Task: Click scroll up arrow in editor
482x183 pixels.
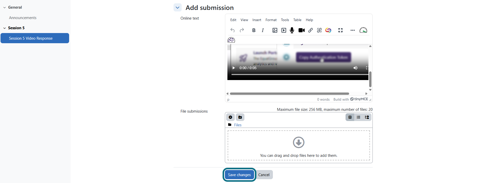Action: click(x=370, y=46)
